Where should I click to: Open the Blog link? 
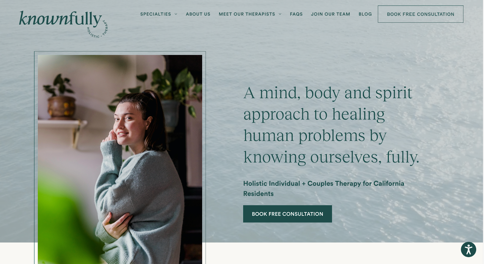point(365,14)
